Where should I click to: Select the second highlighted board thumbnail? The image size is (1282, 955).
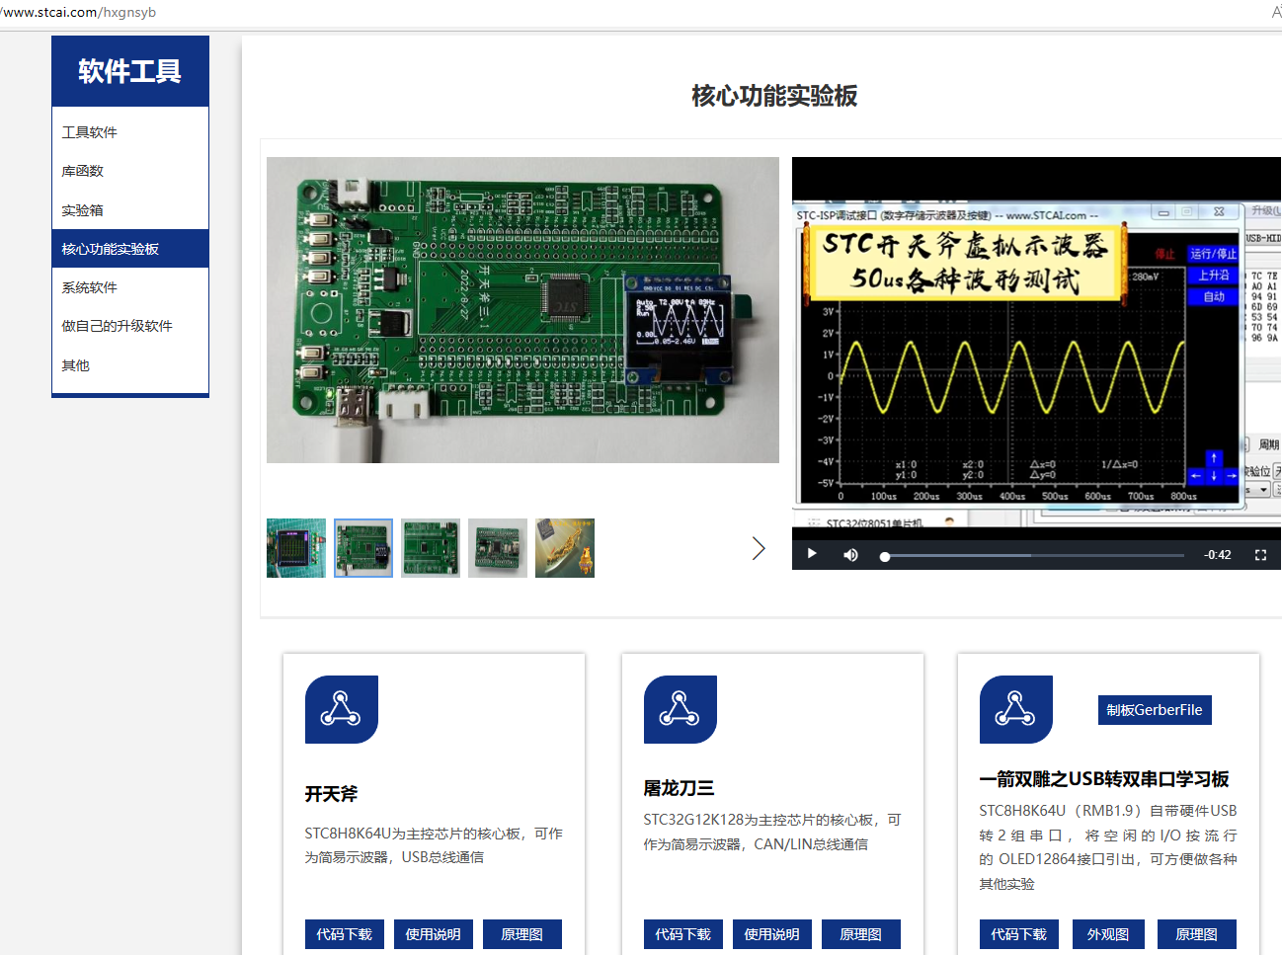point(363,548)
